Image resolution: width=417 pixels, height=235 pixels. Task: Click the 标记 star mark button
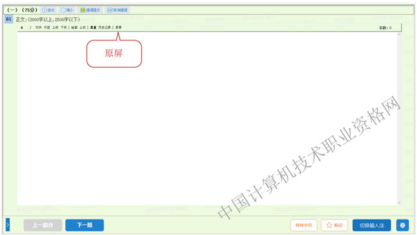(334, 225)
